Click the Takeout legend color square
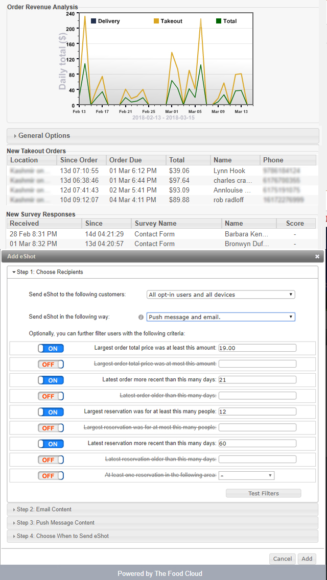327x580 pixels. [x=156, y=21]
